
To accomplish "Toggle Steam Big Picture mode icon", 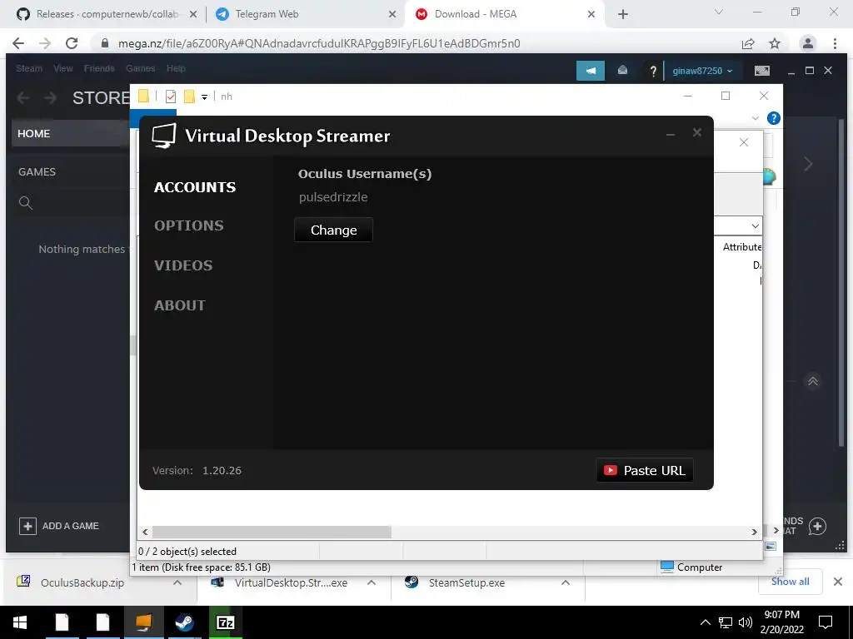I will (762, 71).
